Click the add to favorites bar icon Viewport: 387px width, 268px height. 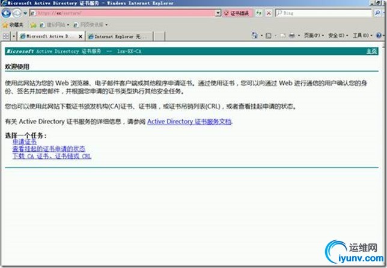tap(33, 25)
